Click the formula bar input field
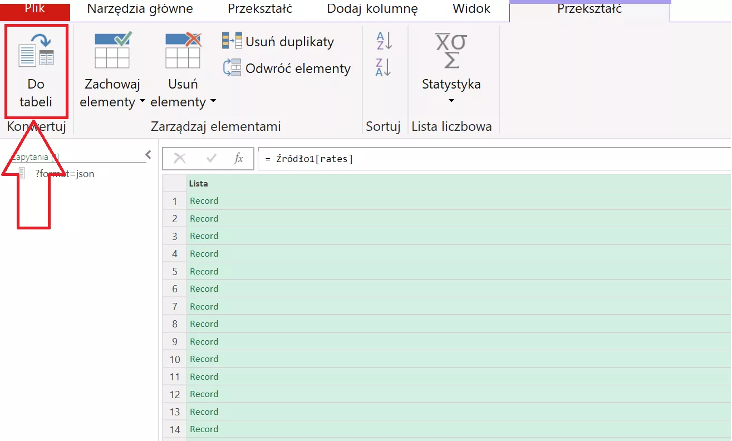This screenshot has width=732, height=441. click(x=490, y=159)
